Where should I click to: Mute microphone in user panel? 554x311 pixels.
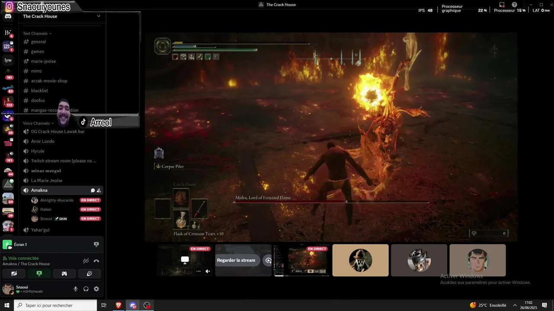76,289
